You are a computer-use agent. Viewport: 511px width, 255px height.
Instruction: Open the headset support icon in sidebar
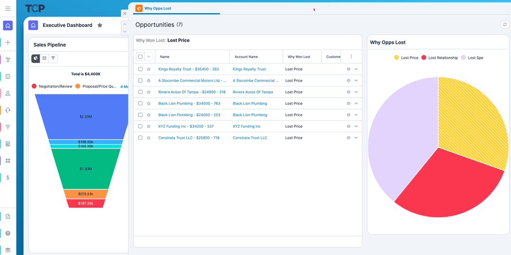8,110
